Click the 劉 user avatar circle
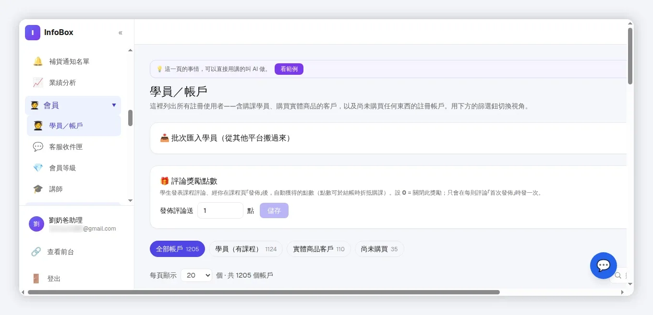The height and width of the screenshot is (315, 653). (x=36, y=224)
